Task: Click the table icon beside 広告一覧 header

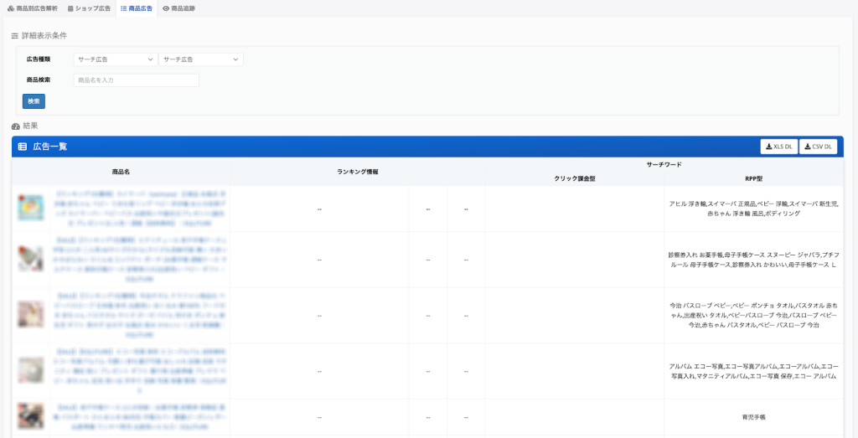Action: point(23,147)
